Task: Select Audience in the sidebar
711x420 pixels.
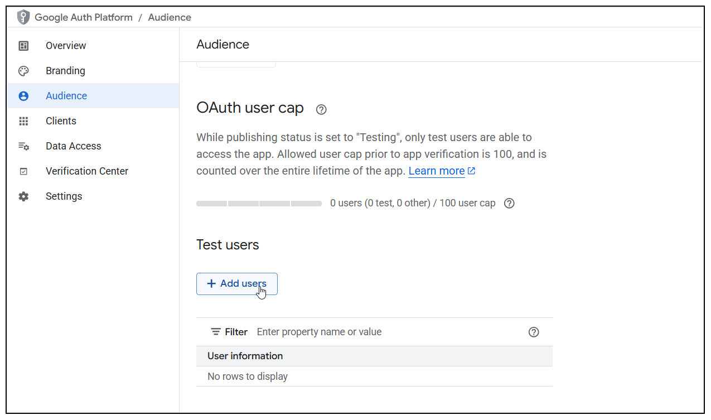Action: click(x=93, y=96)
